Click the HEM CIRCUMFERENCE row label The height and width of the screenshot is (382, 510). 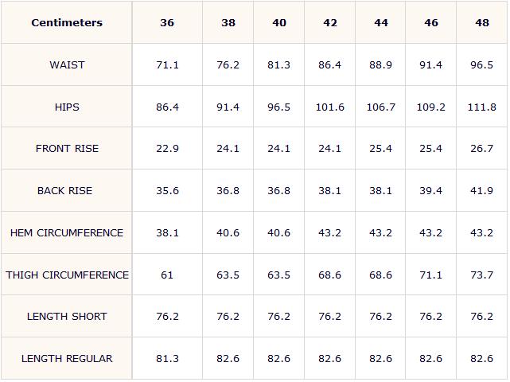pyautogui.click(x=67, y=232)
